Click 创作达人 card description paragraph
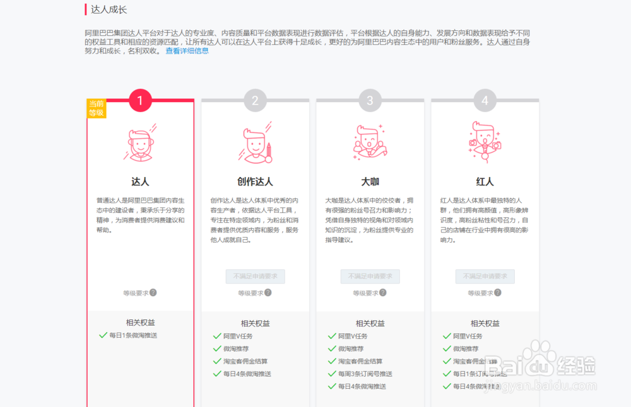 (255, 220)
